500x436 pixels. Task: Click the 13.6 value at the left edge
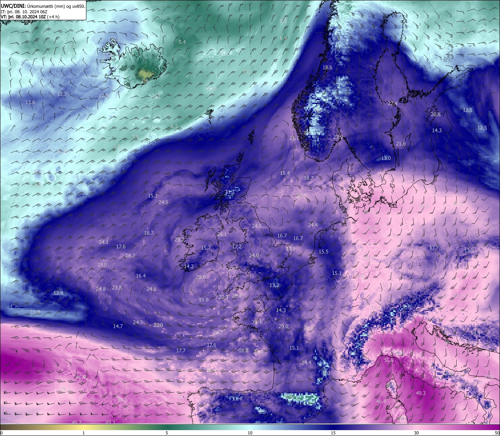pos(30,102)
